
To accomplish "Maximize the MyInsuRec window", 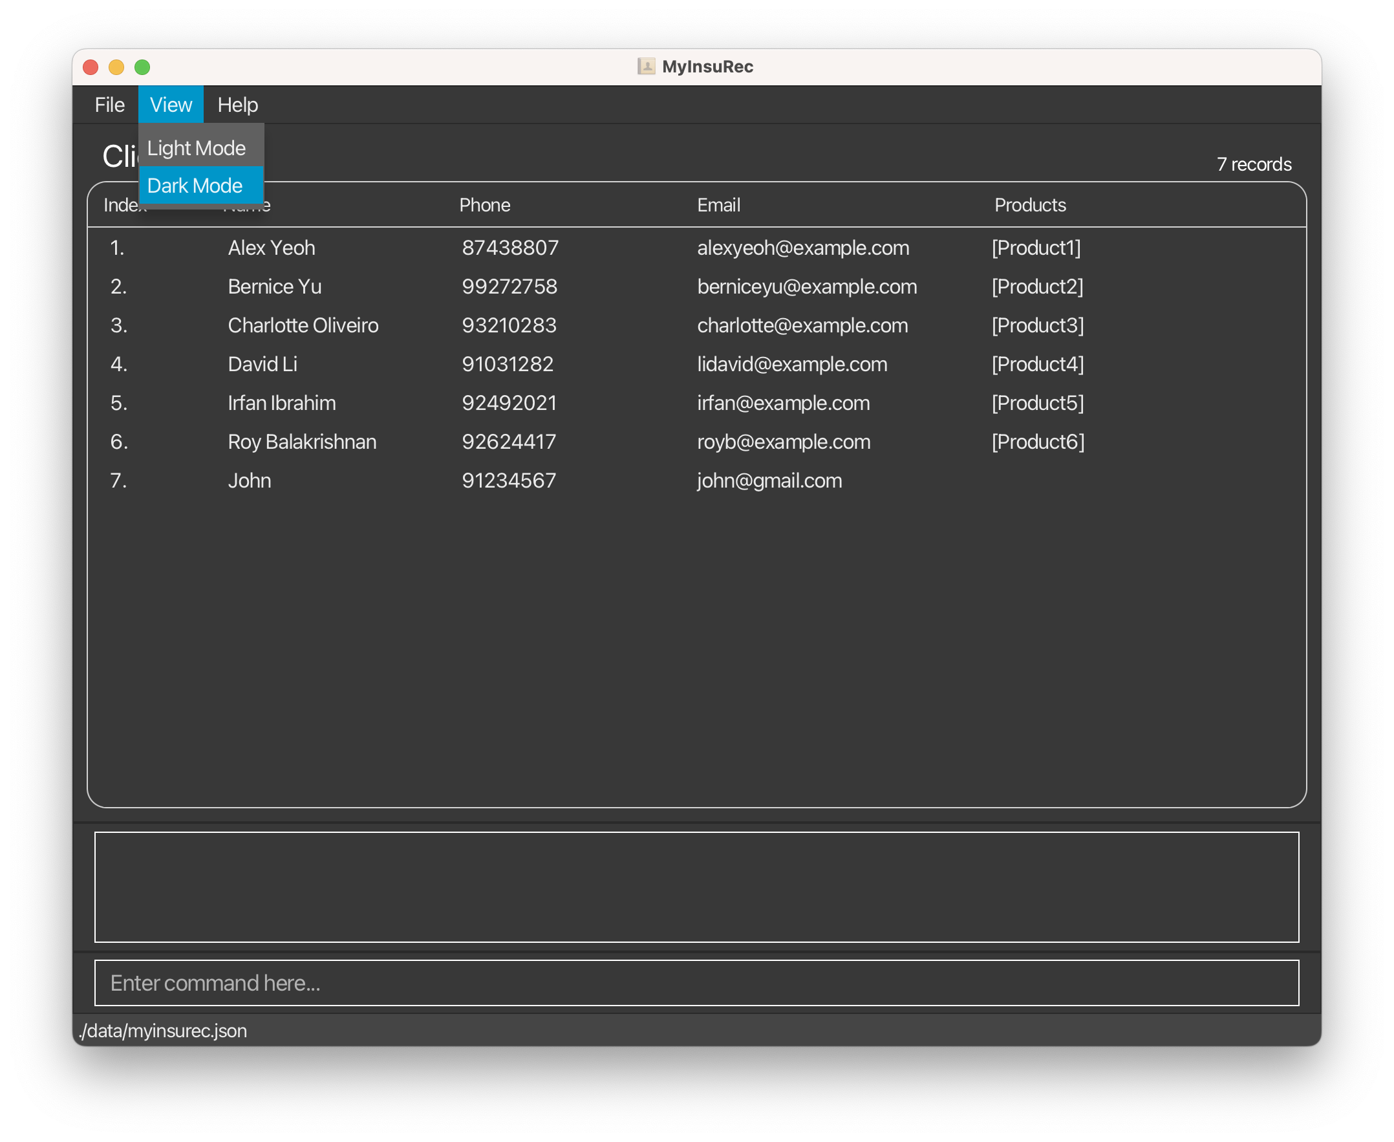I will coord(142,67).
